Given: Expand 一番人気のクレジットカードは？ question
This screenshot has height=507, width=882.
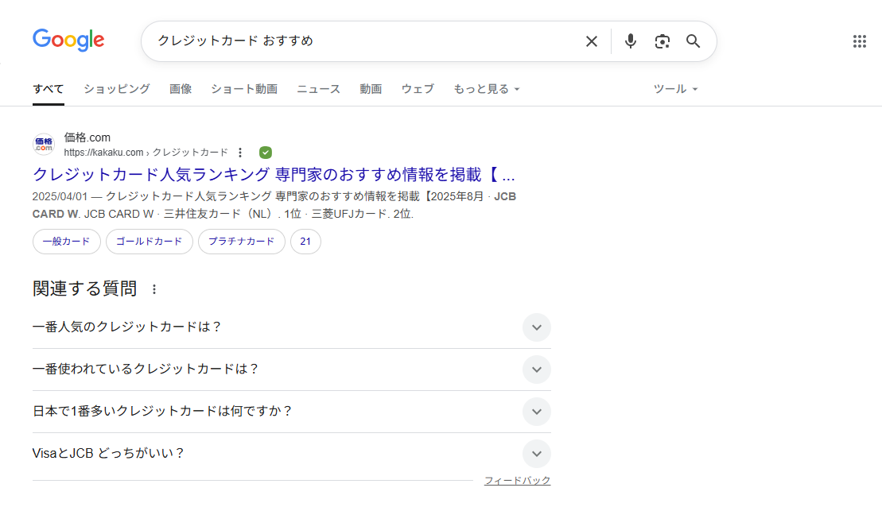Looking at the screenshot, I should (x=291, y=327).
